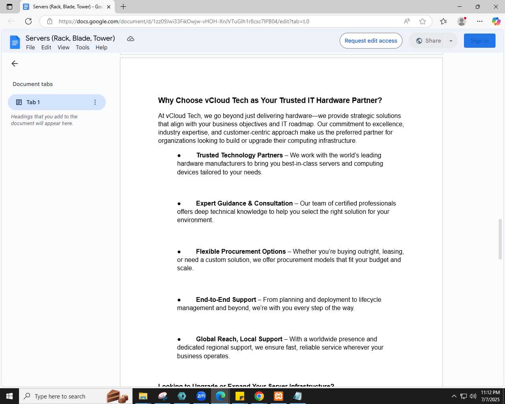Click the document vertical scrollbar thumb
Image resolution: width=505 pixels, height=404 pixels.
500,239
